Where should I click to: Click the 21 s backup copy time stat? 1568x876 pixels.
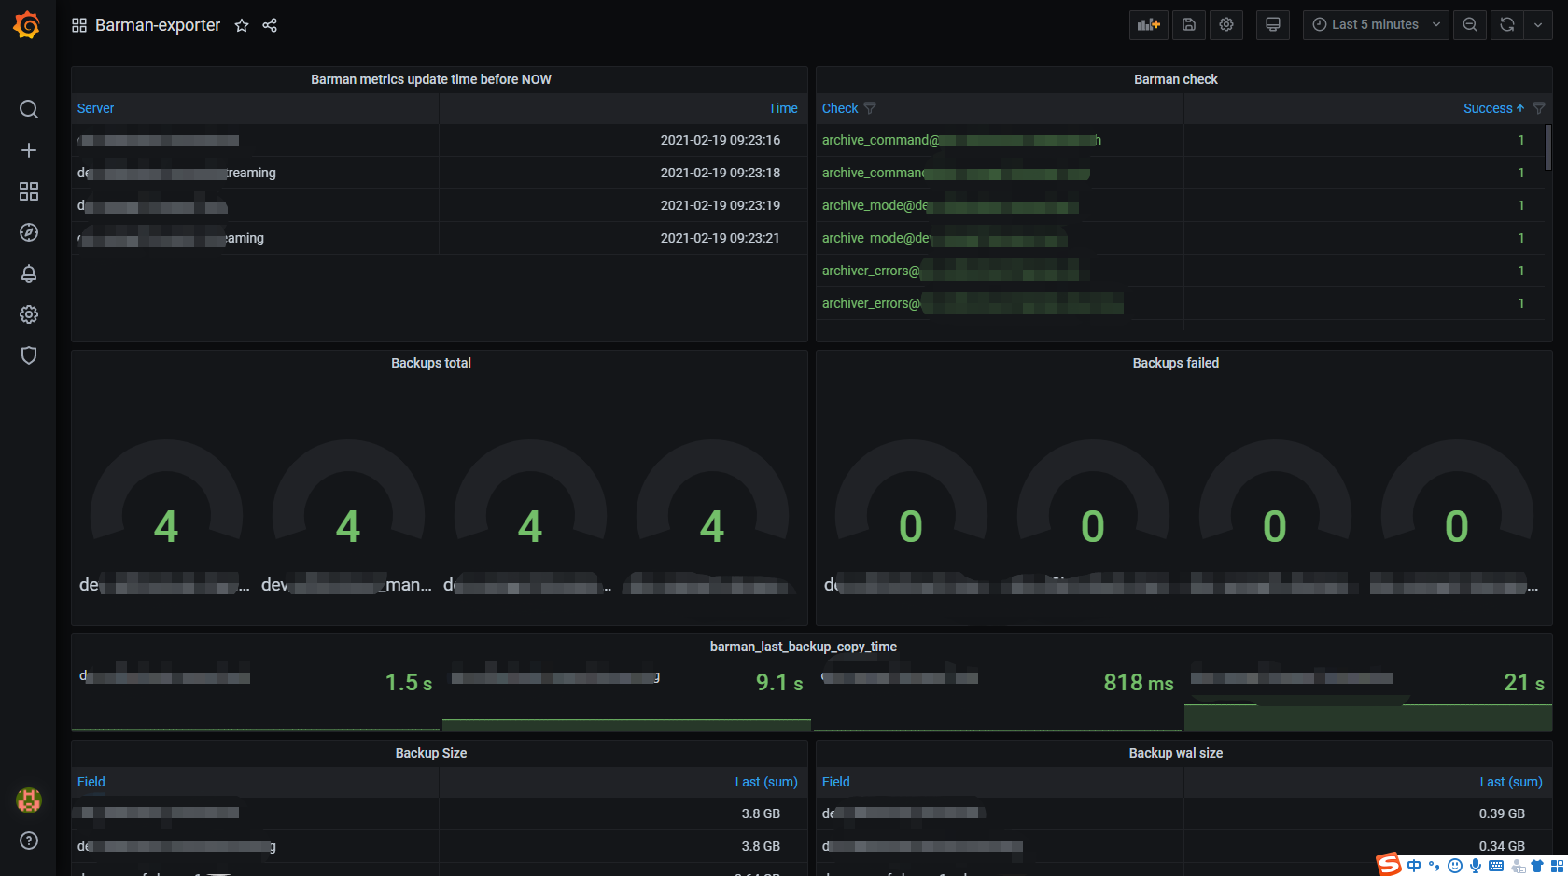[x=1524, y=683]
